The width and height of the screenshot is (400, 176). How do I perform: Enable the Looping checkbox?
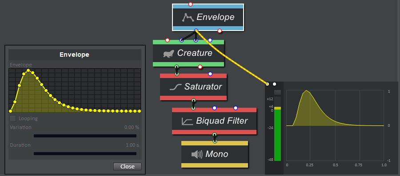point(13,118)
